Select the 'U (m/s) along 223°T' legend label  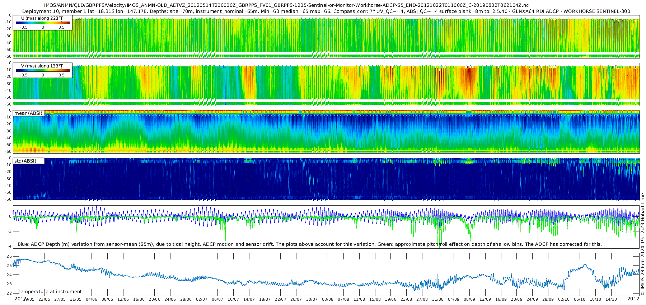(x=42, y=18)
